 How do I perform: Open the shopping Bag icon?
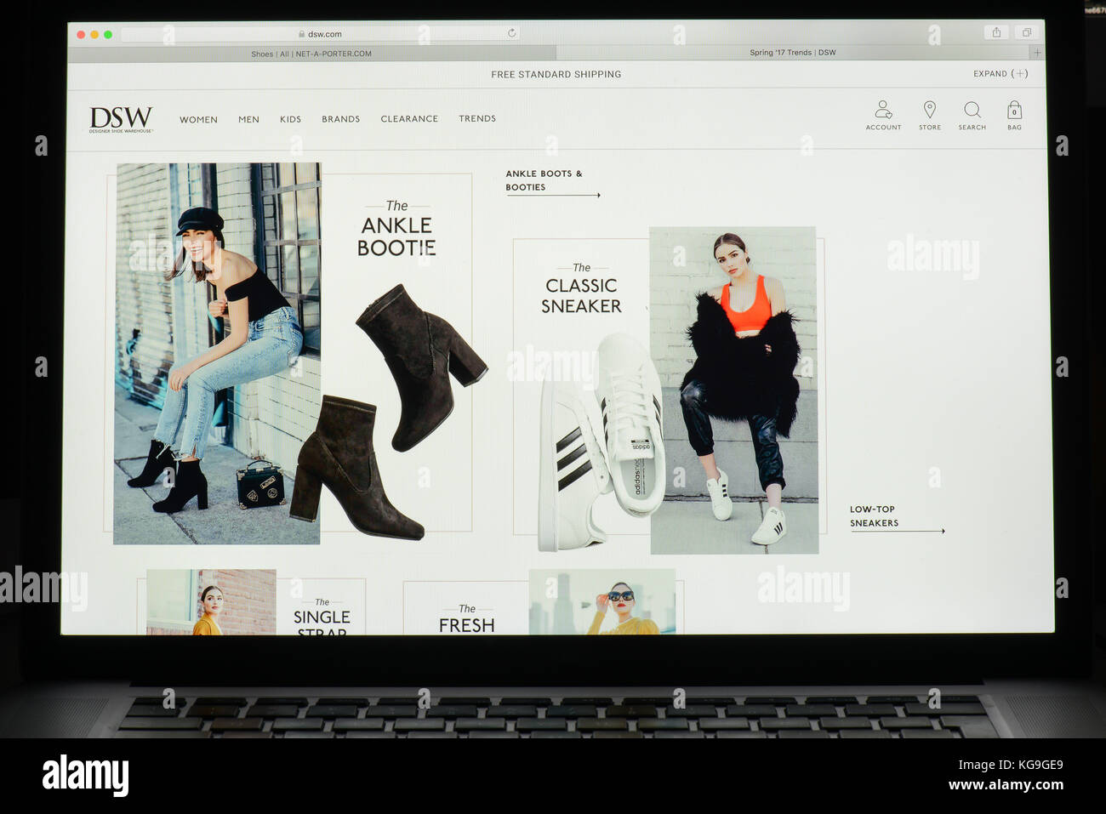(1014, 116)
